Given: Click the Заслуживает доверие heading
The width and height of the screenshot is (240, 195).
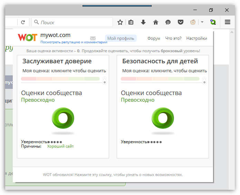Looking at the screenshot, I should tap(57, 61).
